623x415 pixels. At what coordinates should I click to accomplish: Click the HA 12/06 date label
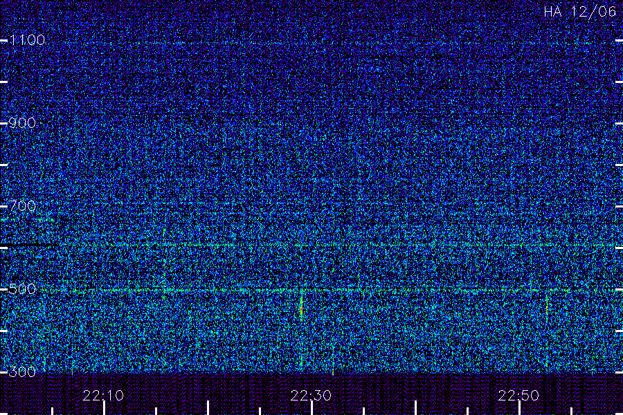tap(580, 12)
